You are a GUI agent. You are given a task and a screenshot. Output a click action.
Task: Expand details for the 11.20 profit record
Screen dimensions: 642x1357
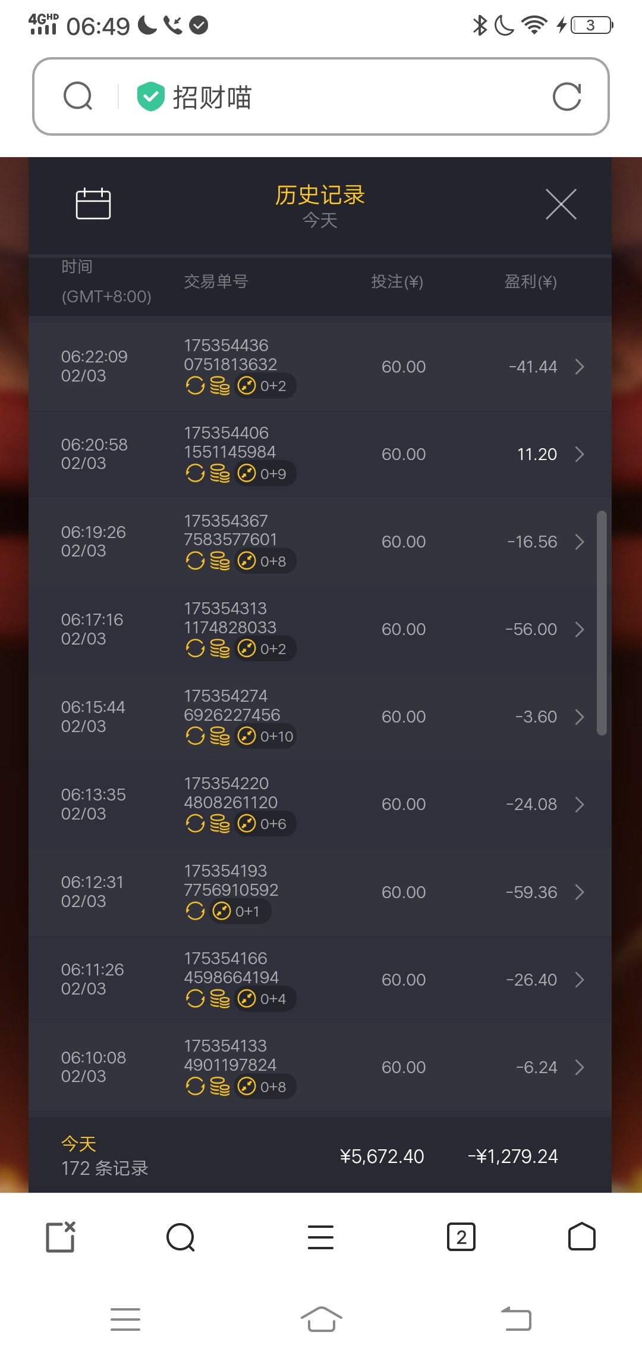pos(580,454)
